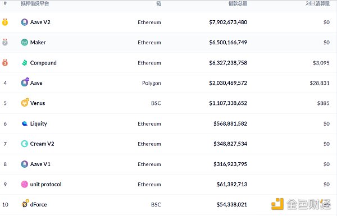
Task: Click the Aave V2 logo icon
Action: tap(25, 22)
